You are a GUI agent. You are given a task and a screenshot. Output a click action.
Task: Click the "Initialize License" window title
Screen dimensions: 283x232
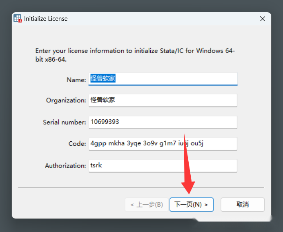tap(46, 19)
